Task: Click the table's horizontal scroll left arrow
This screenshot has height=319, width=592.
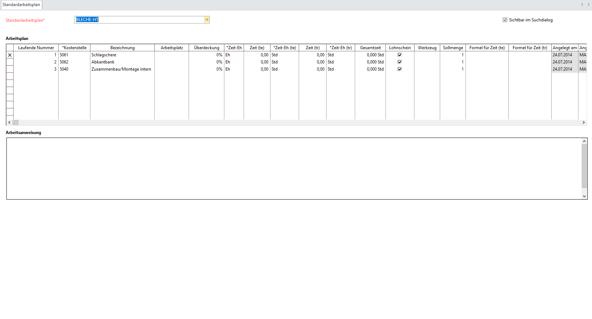Action: click(9, 122)
